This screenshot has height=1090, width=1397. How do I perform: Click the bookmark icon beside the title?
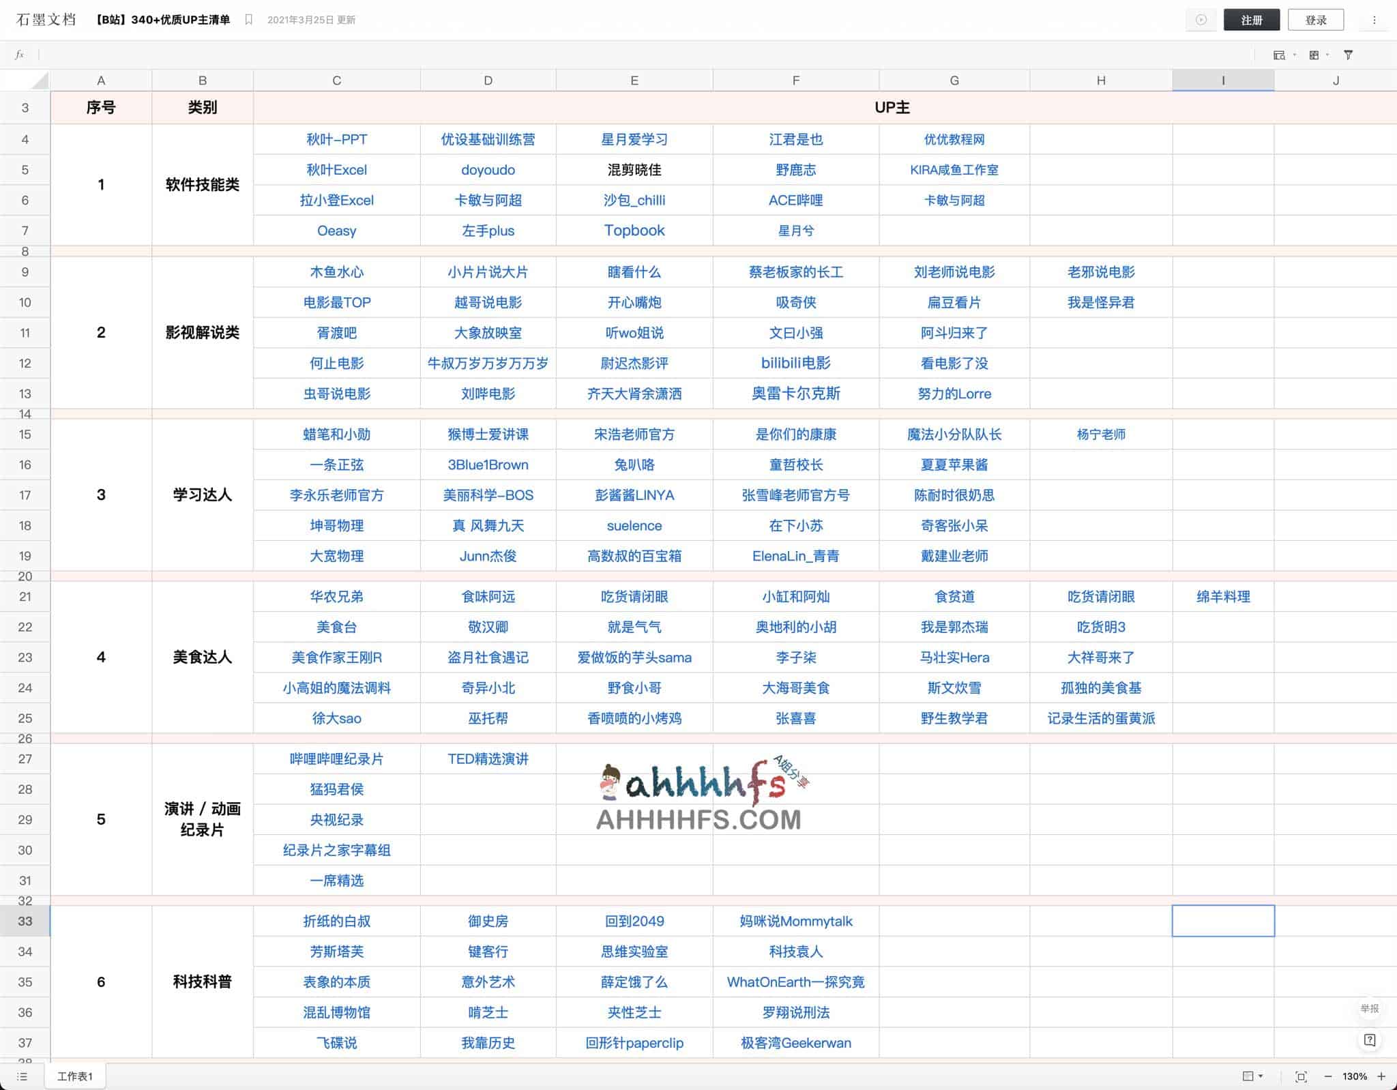(249, 20)
